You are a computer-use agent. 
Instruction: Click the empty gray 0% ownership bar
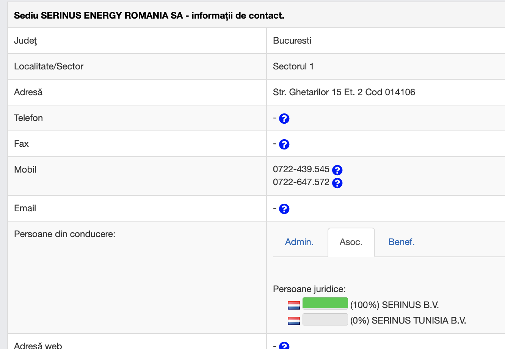325,319
